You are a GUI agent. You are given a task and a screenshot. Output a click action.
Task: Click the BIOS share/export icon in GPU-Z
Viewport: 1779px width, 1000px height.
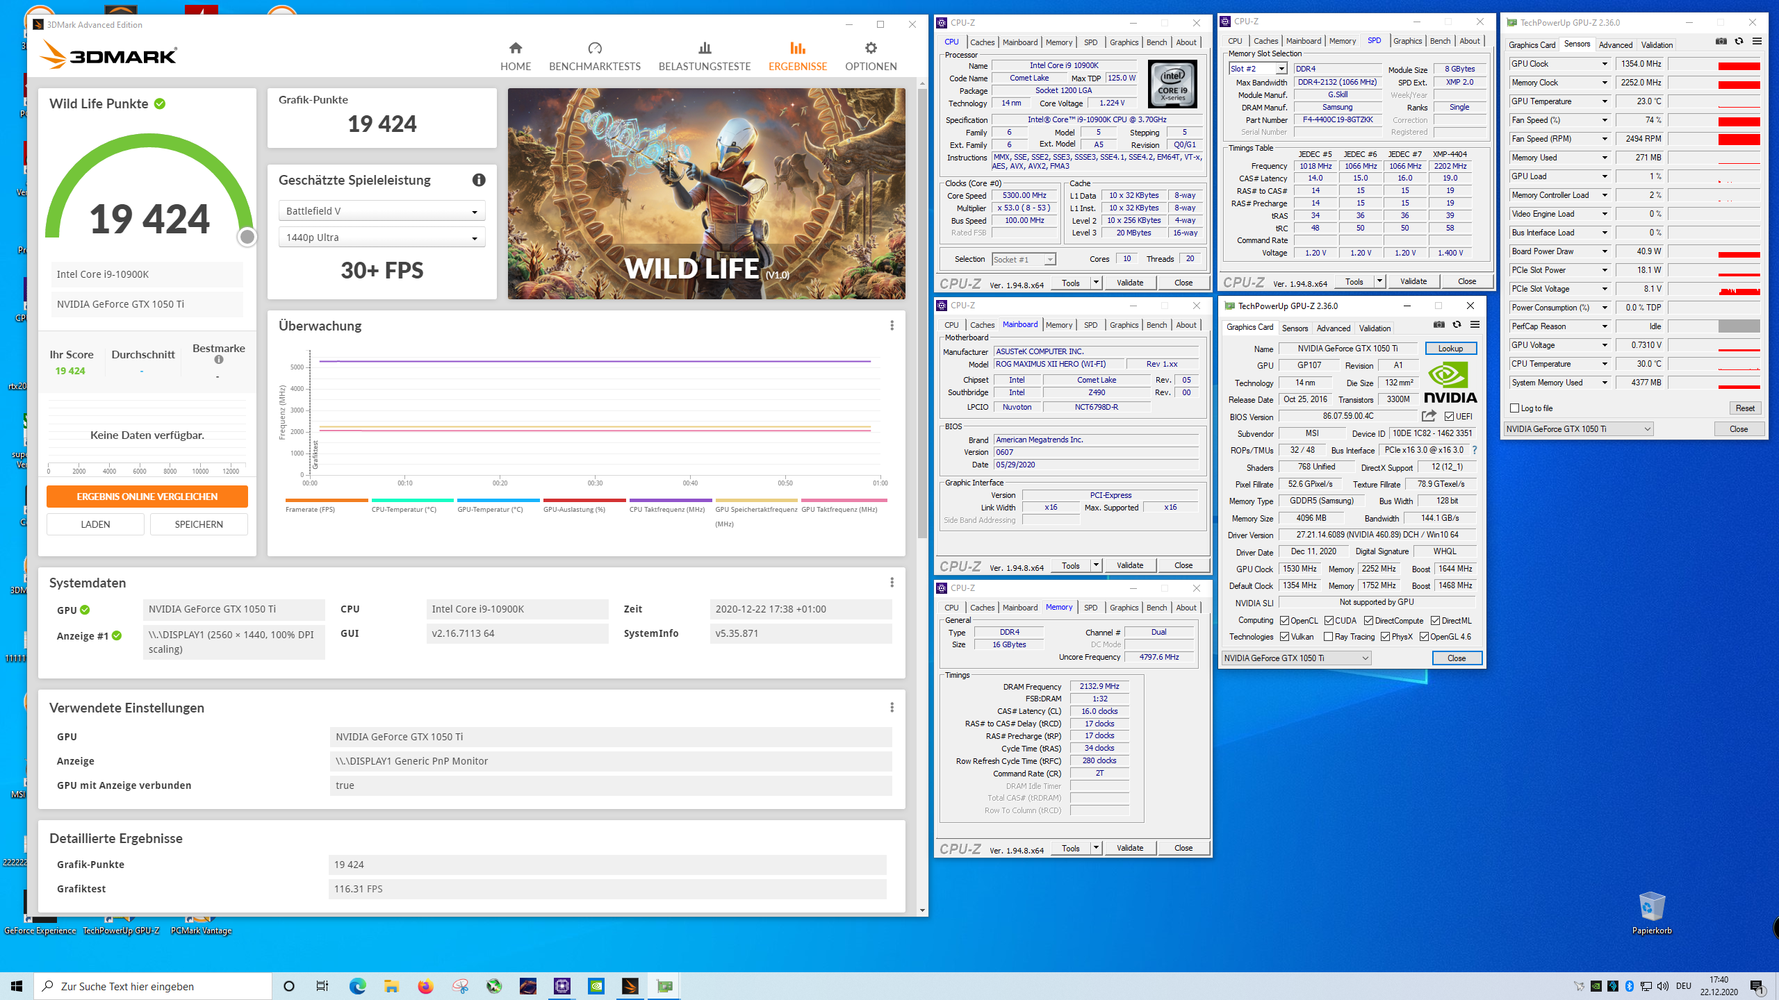click(1429, 416)
